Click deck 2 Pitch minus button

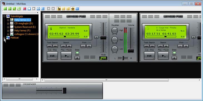click(180, 46)
